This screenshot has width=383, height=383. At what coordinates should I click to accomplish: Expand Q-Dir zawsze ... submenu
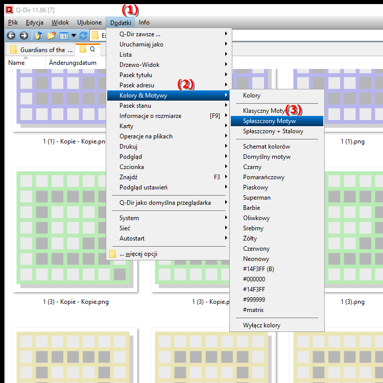[x=168, y=34]
